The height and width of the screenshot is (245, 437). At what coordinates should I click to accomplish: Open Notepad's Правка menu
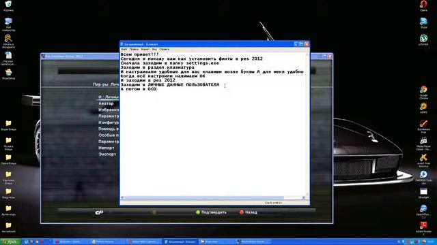pos(134,49)
